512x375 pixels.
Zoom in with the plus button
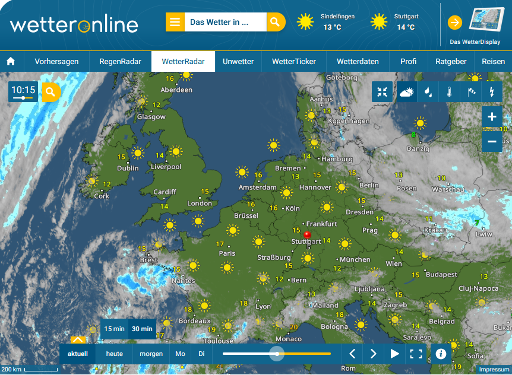pos(492,117)
